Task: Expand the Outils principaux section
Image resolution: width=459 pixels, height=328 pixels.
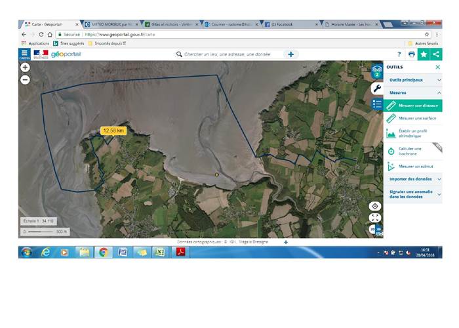Action: (412, 80)
